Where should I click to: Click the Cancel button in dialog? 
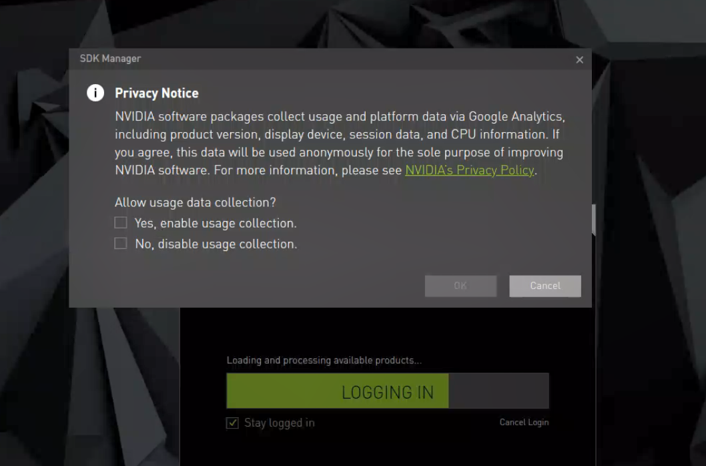[545, 286]
